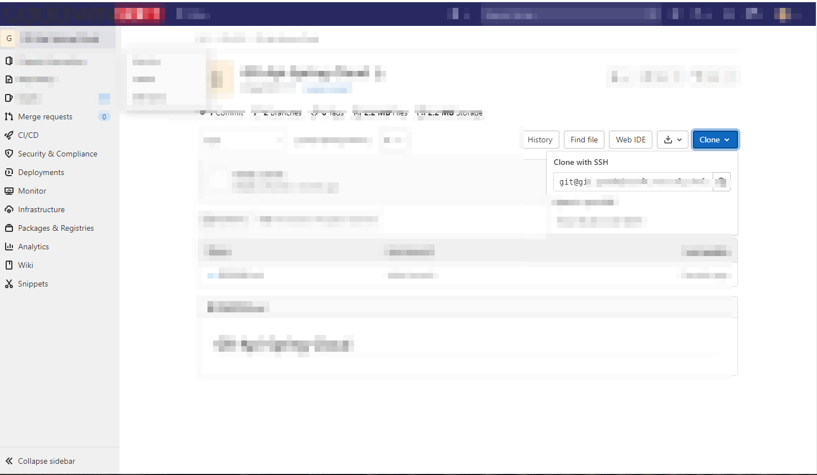Click the Infrastructure sidebar icon

pyautogui.click(x=9, y=209)
